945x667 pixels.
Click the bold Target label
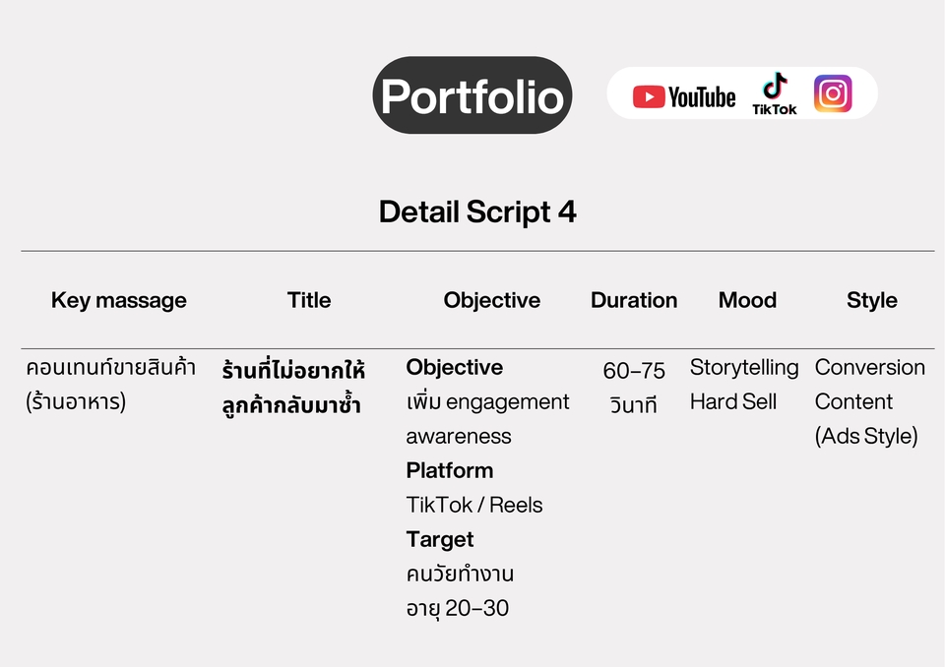pos(440,539)
